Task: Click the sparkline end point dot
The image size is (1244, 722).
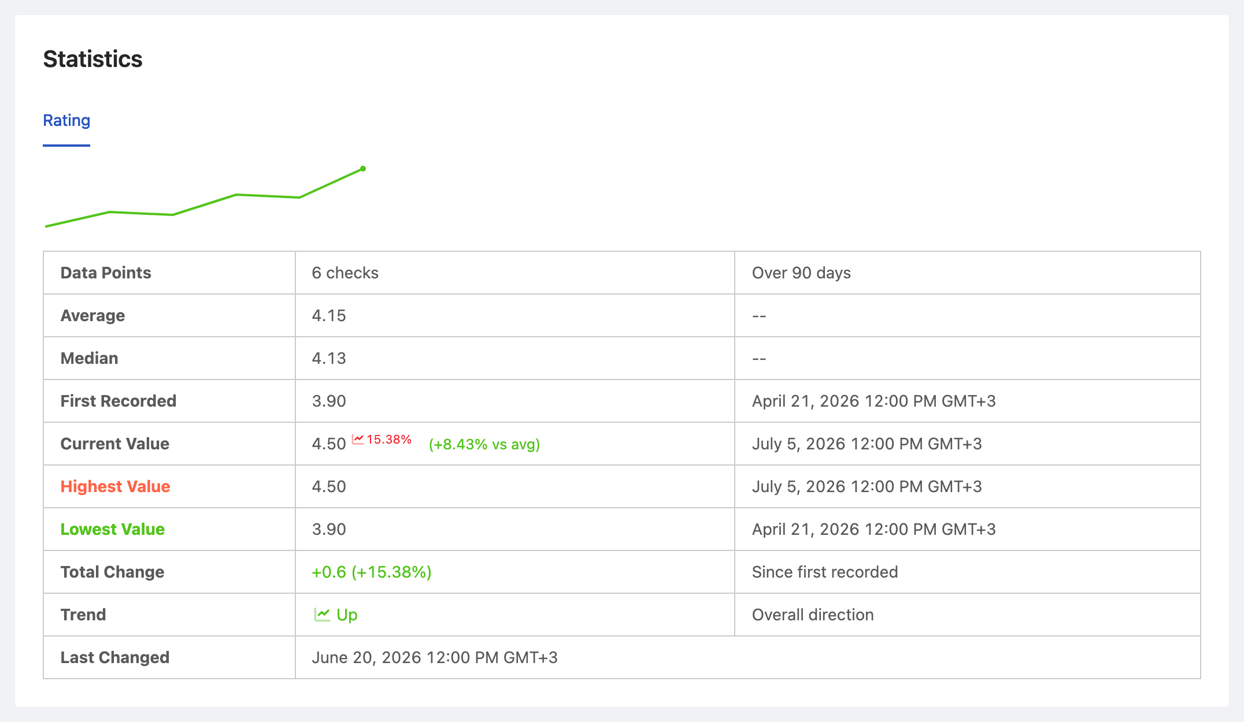Action: 363,169
